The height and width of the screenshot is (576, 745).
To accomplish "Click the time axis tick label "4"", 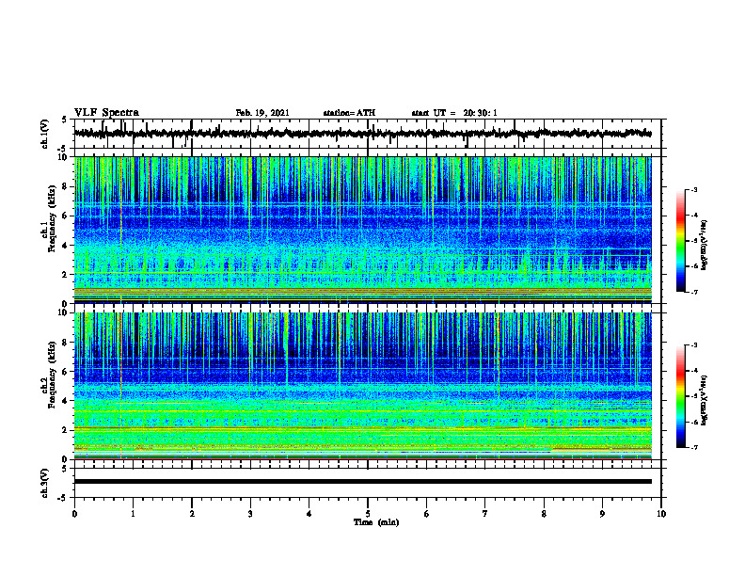I will click(x=309, y=514).
